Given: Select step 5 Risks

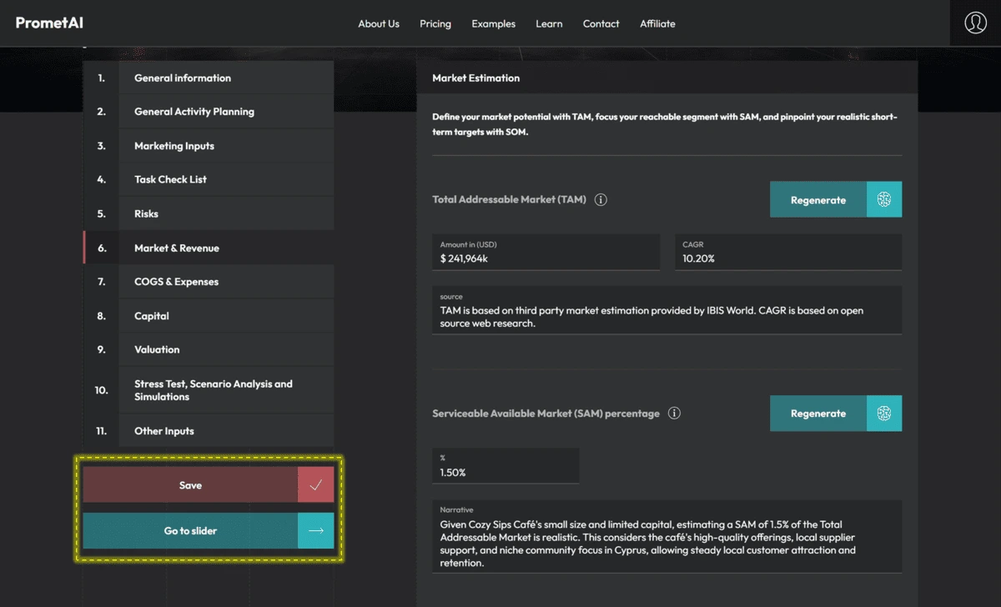Looking at the screenshot, I should point(209,213).
